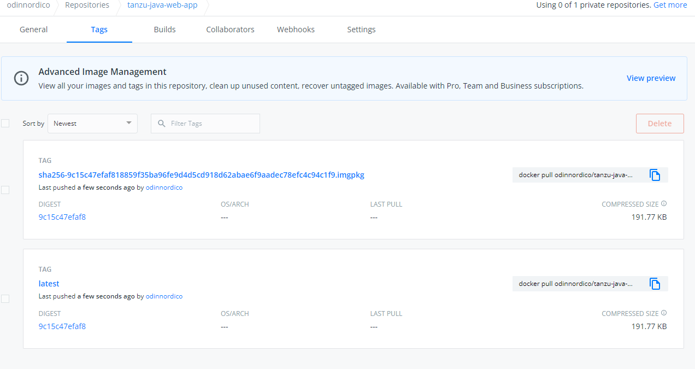695x369 pixels.
Task: Open digest 9c15c47efaf8 under the sha256 tag
Action: click(62, 216)
